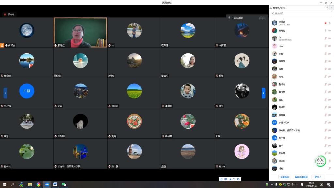Unmute lijuan's microphone in member list
The width and height of the screenshot is (334, 188).
tap(325, 46)
